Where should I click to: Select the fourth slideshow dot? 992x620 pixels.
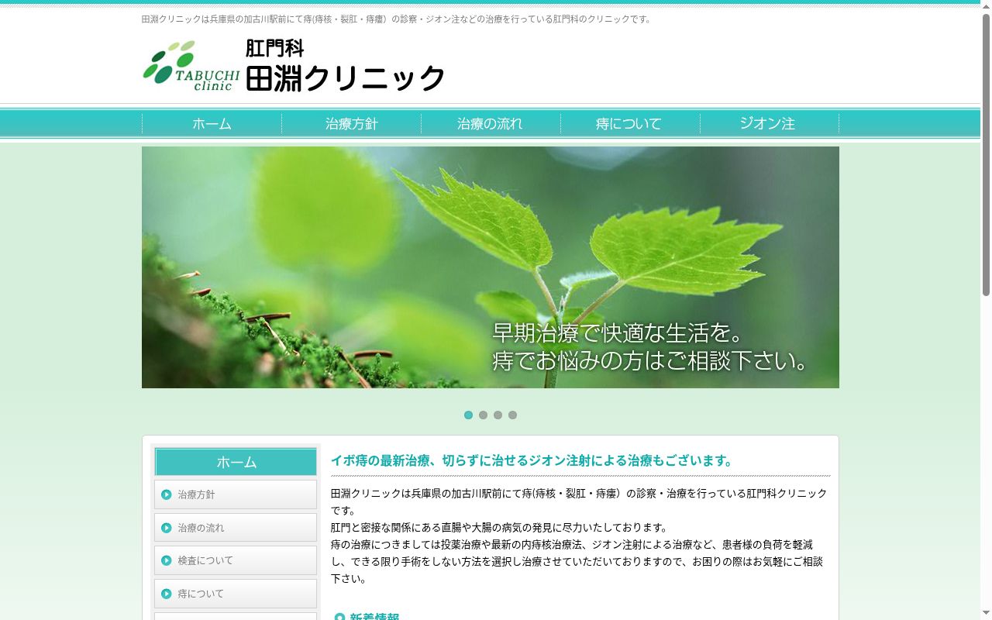coord(512,415)
